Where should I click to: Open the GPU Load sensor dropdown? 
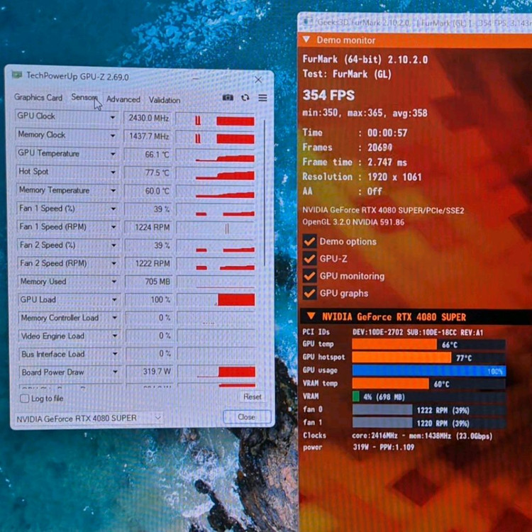click(114, 299)
